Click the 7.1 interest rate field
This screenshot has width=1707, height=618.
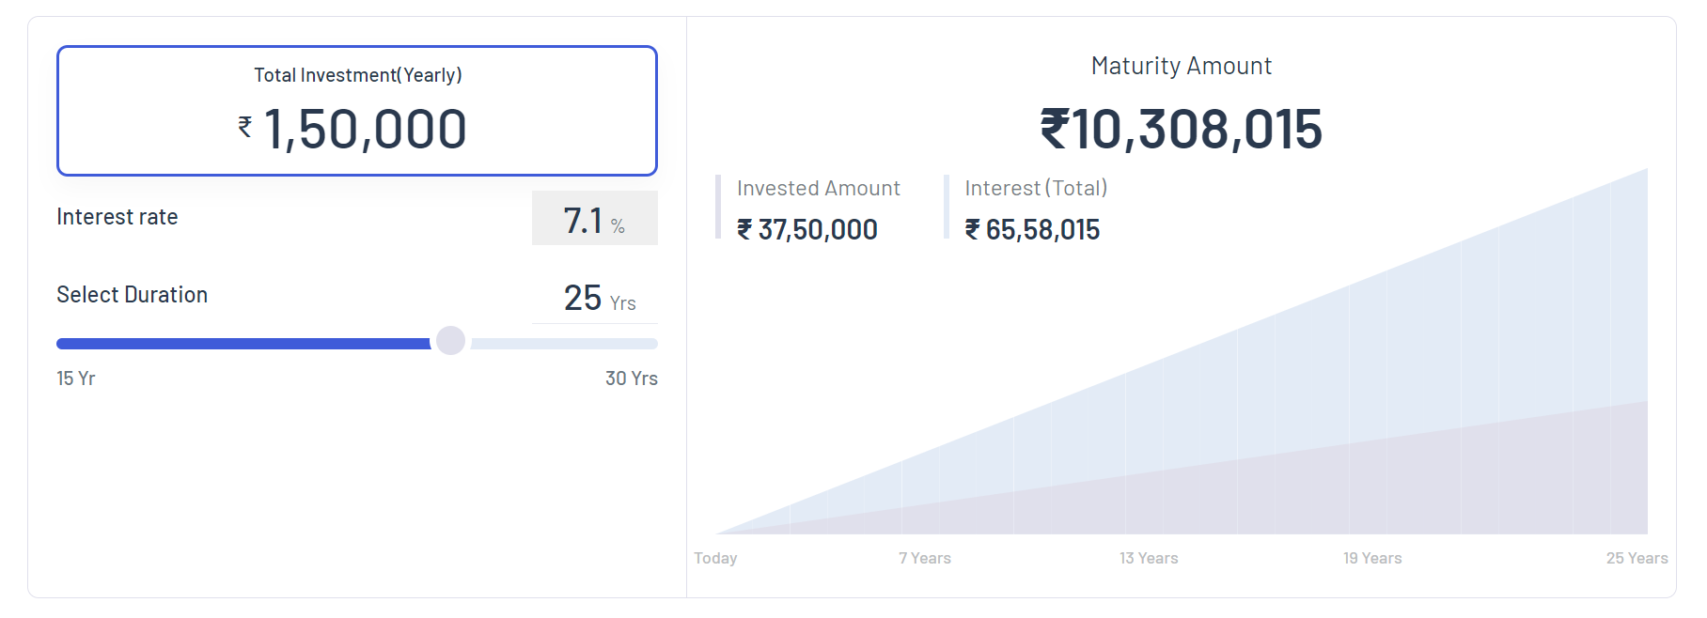[x=584, y=220]
